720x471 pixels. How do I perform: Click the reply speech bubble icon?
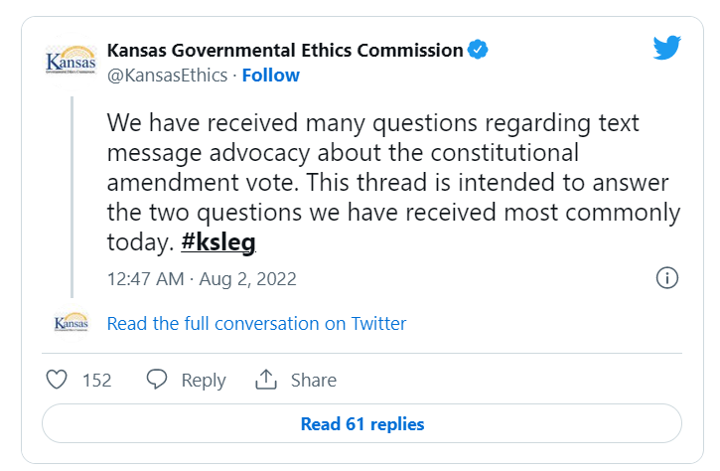click(x=156, y=380)
